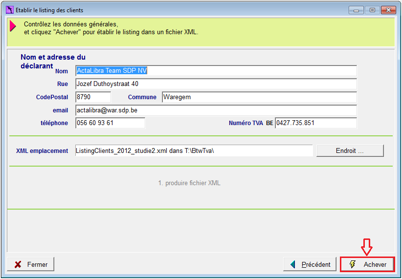The image size is (402, 279).
Task: Click the 'XML emplacement' label
Action: coord(42,150)
